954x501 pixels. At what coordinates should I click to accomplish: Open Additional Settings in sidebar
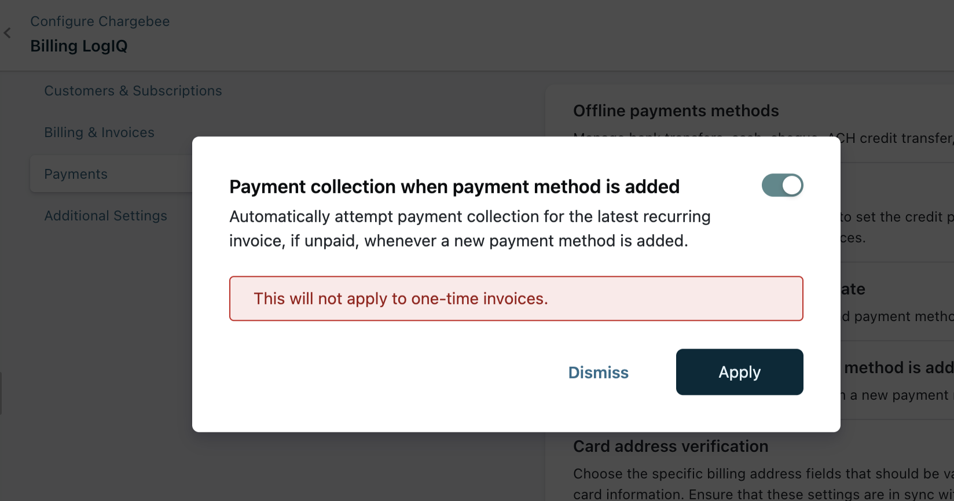106,216
